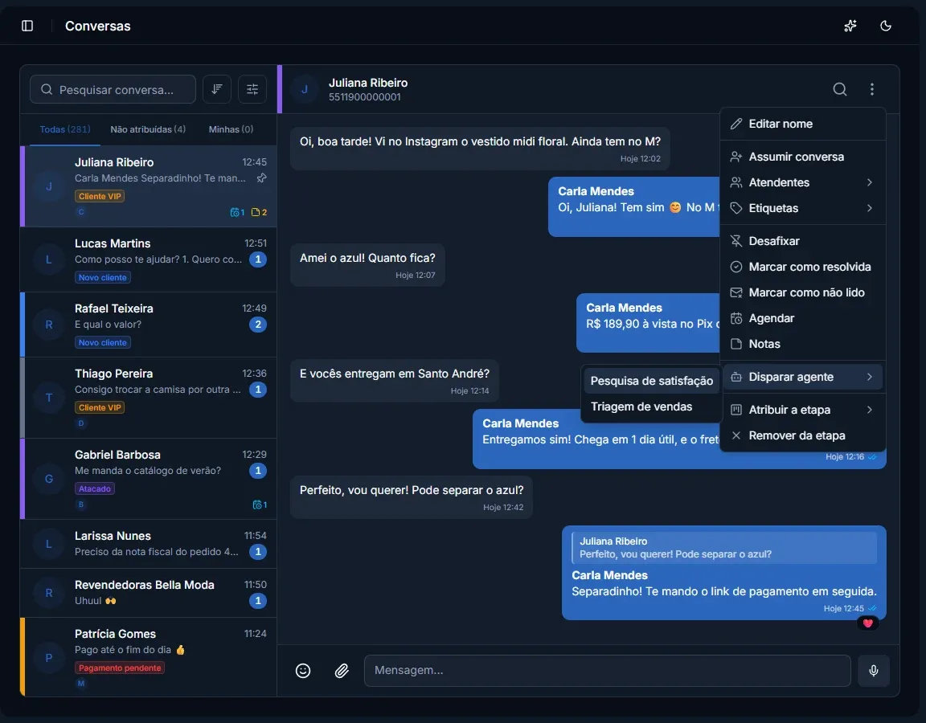Screen dimensions: 926x723
Task: Click the sort conversations icon
Action: (217, 89)
